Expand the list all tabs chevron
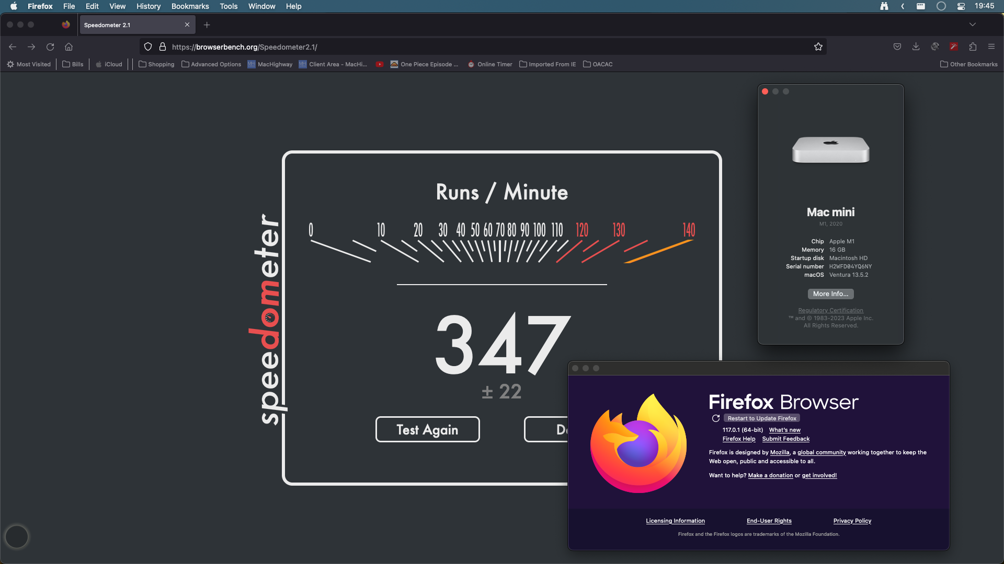This screenshot has width=1004, height=564. (973, 25)
